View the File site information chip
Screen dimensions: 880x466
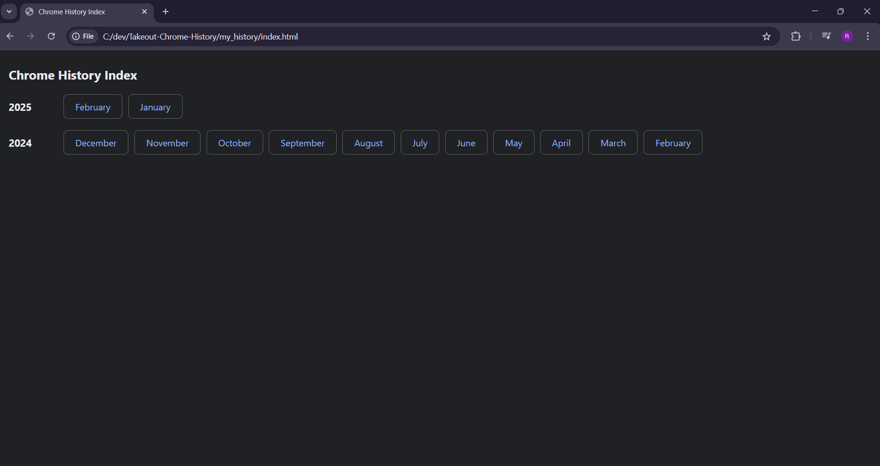(x=84, y=36)
